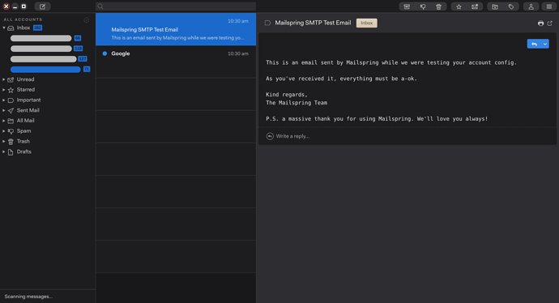The image size is (559, 303).
Task: Archive the open email using the toolbar
Action: (407, 6)
